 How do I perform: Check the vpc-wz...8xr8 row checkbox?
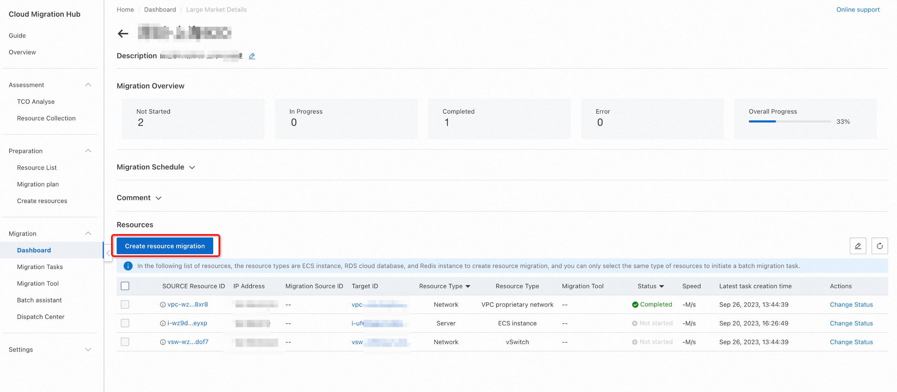[125, 305]
